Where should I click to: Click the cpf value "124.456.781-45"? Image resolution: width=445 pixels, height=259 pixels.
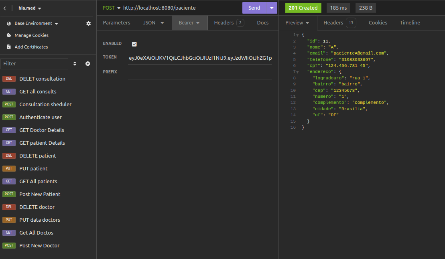(x=347, y=66)
